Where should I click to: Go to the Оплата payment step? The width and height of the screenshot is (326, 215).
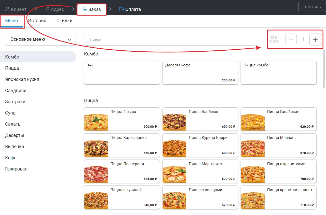pyautogui.click(x=130, y=9)
